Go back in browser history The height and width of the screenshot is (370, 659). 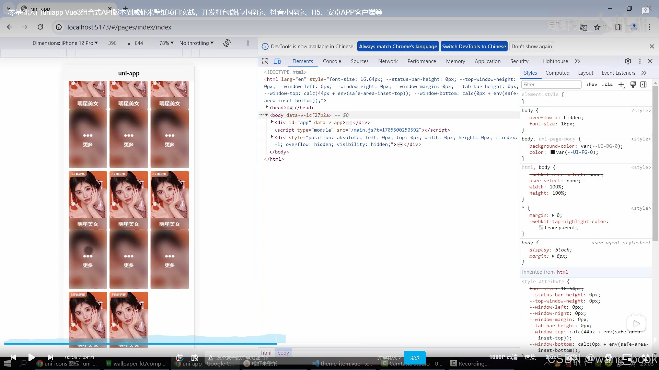point(10,27)
